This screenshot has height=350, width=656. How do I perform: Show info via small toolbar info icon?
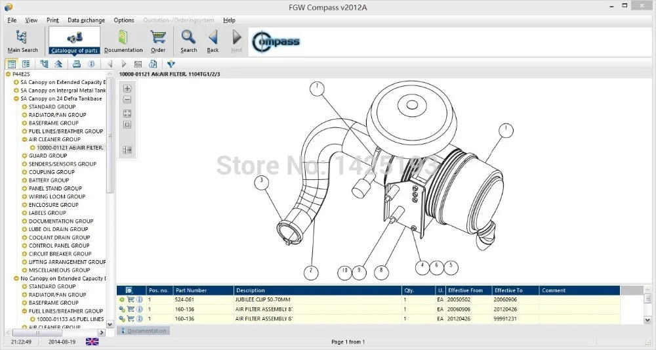(91, 64)
